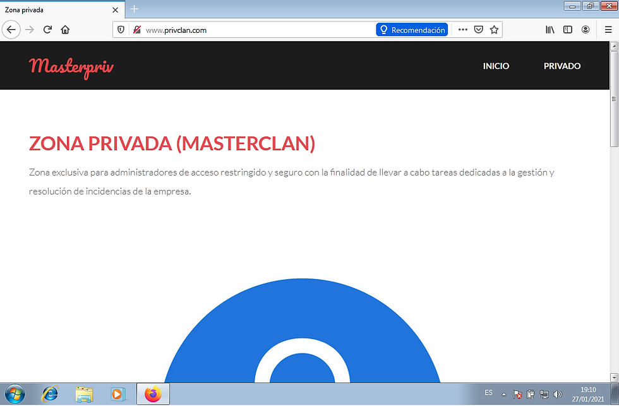Open a new tab with plus
Image resolution: width=619 pixels, height=406 pixels.
point(134,9)
